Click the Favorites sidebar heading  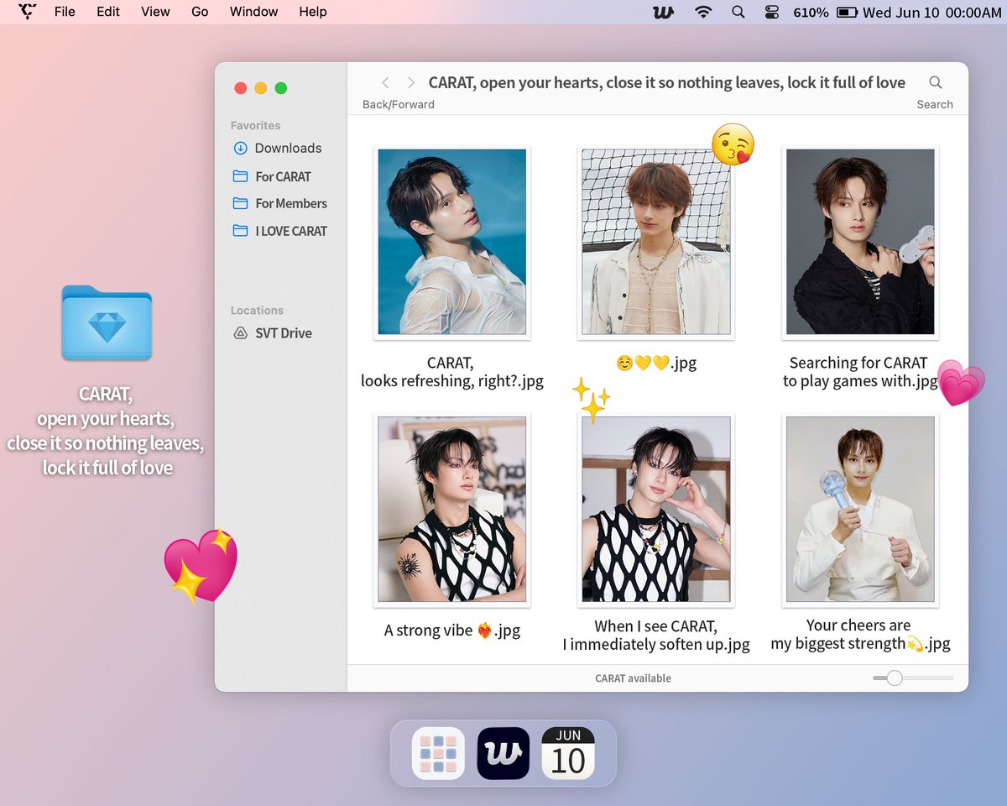click(256, 125)
